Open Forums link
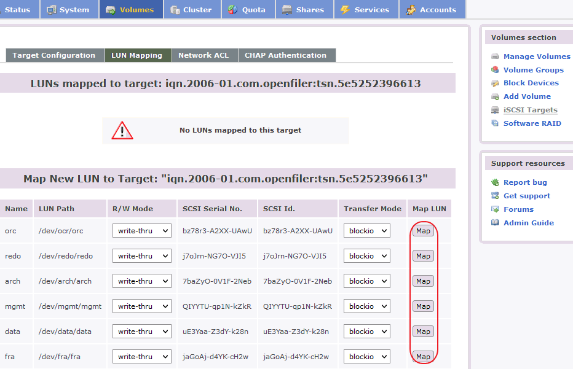The width and height of the screenshot is (573, 369). pyautogui.click(x=518, y=209)
